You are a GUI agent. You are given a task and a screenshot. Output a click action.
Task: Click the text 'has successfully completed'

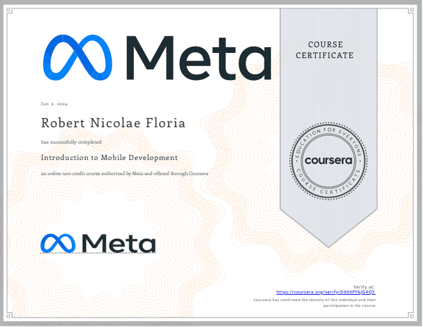tap(71, 142)
